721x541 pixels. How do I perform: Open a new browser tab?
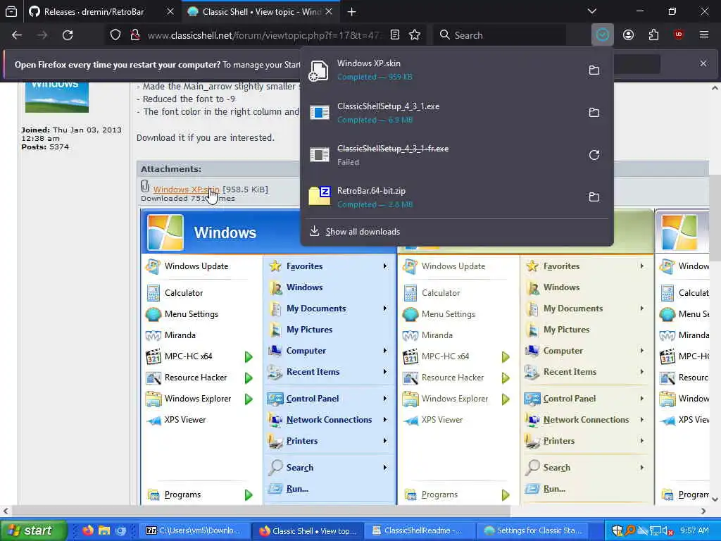352,11
